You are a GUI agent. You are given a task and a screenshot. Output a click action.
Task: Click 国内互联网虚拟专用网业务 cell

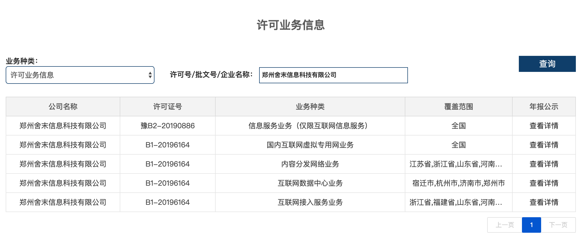pyautogui.click(x=310, y=145)
